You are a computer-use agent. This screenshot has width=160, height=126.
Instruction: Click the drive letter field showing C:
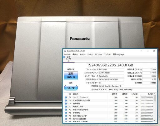tap(111, 83)
